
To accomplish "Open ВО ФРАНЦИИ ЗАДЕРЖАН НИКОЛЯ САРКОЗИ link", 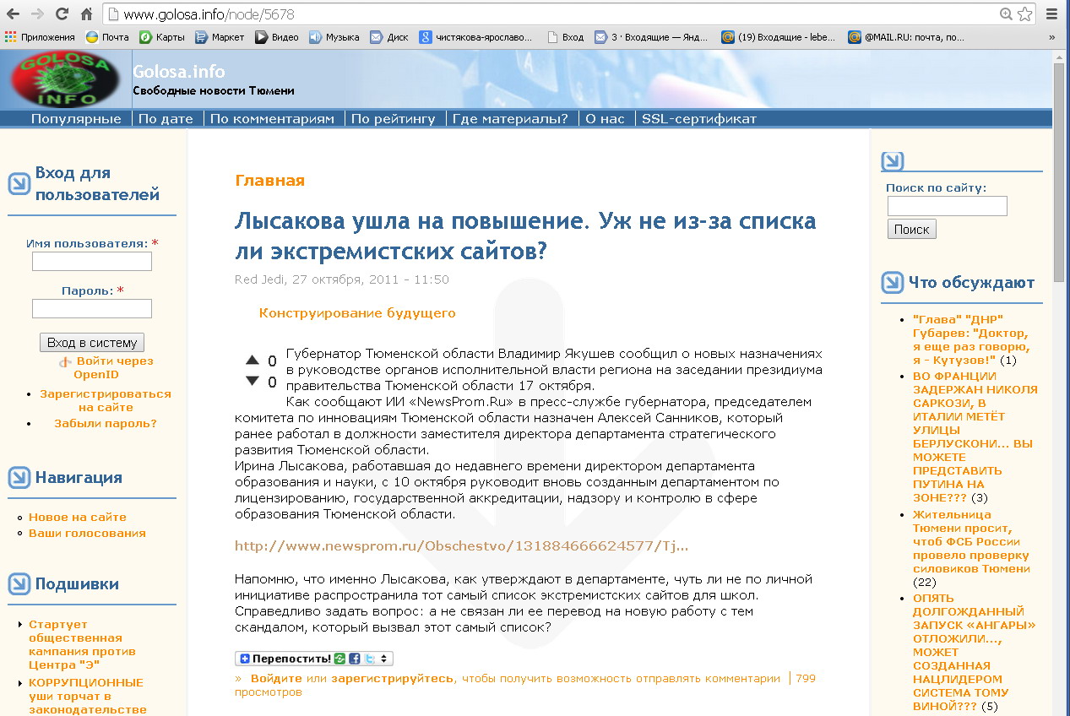I will pos(975,437).
